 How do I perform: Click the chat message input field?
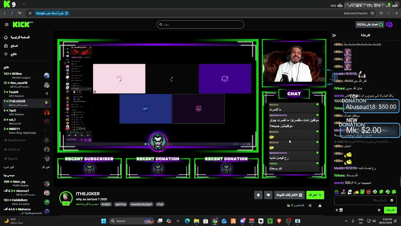point(366,200)
